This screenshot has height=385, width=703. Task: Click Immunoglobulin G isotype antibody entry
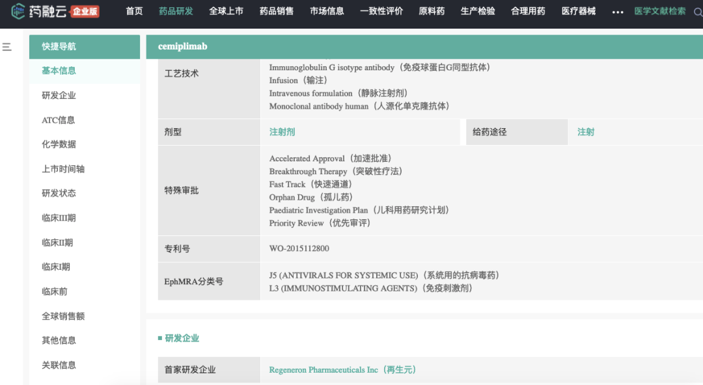point(381,67)
